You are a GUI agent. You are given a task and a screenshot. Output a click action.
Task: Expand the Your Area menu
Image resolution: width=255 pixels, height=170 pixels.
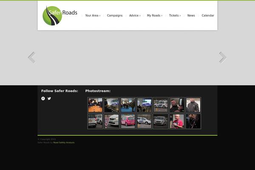pyautogui.click(x=93, y=15)
